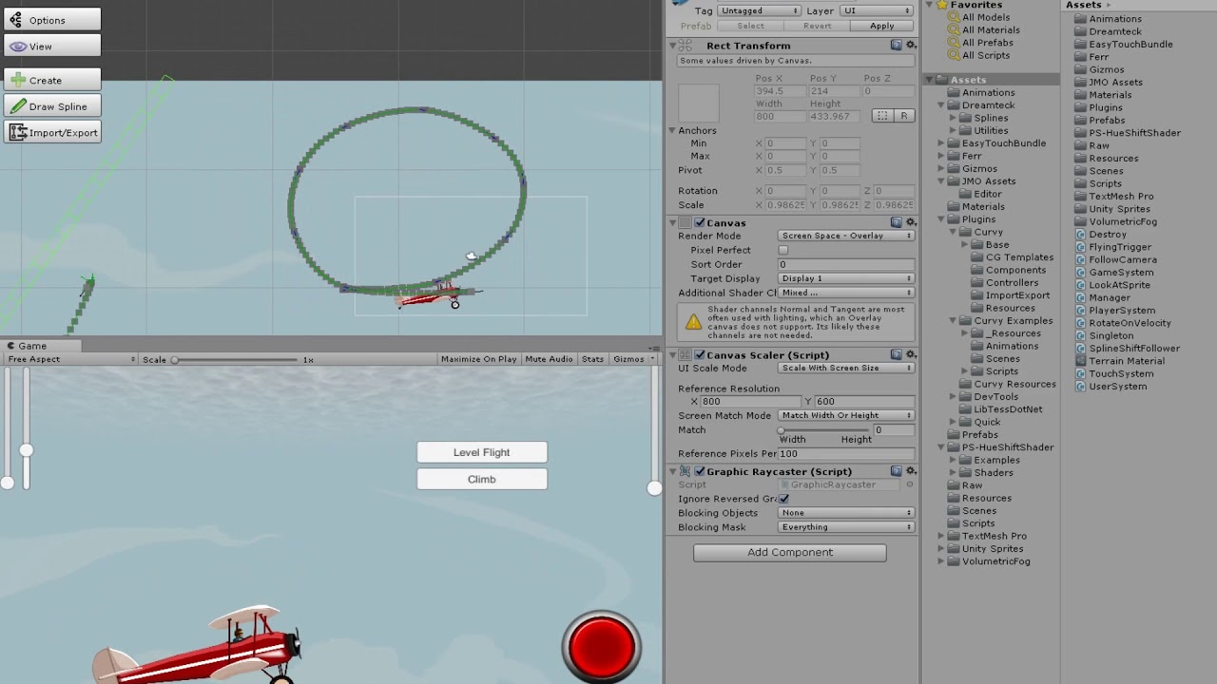Toggle Maximize On Play
The width and height of the screenshot is (1217, 684).
click(478, 359)
